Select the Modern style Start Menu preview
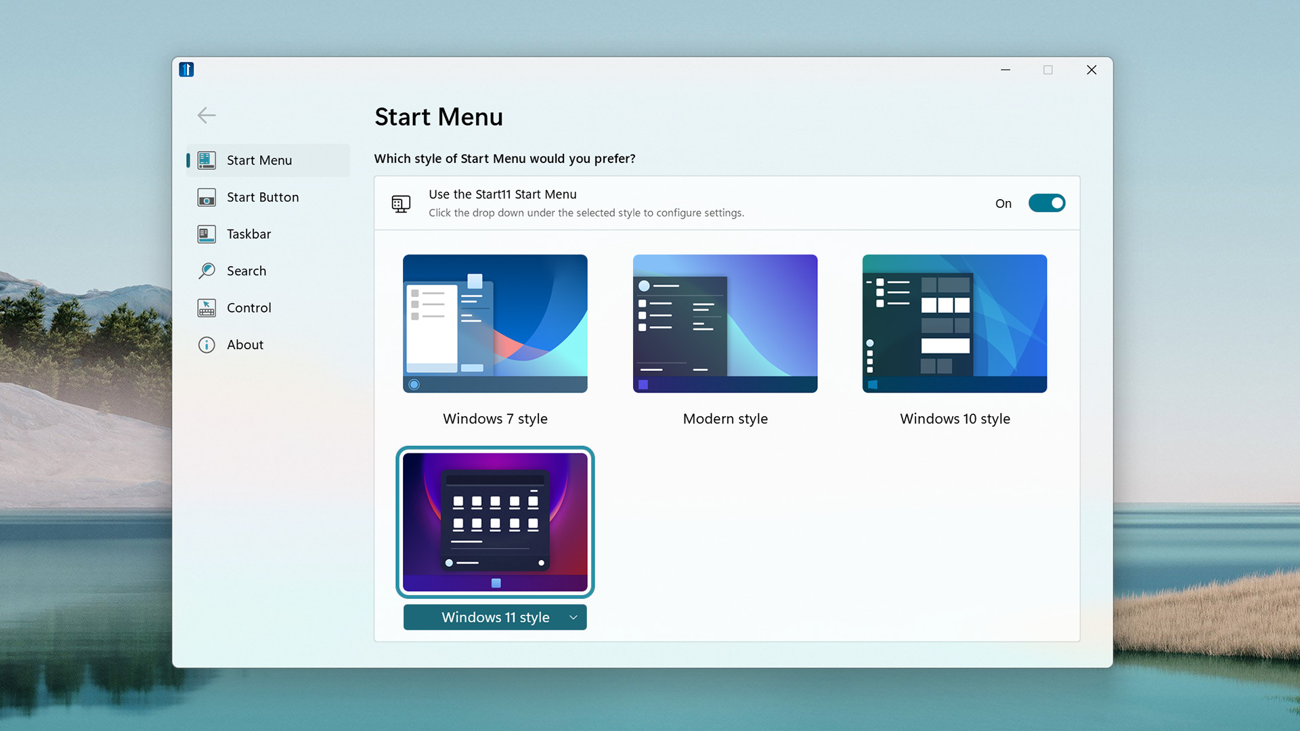The image size is (1300, 731). click(725, 323)
